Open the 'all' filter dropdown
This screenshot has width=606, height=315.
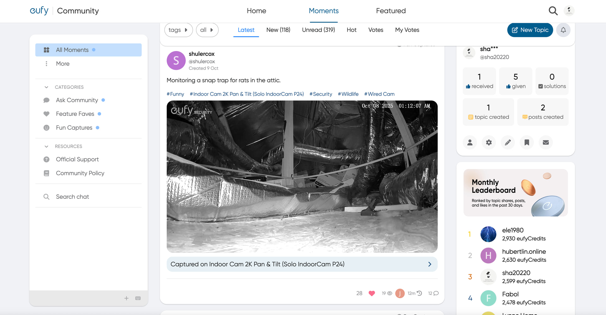pos(207,30)
